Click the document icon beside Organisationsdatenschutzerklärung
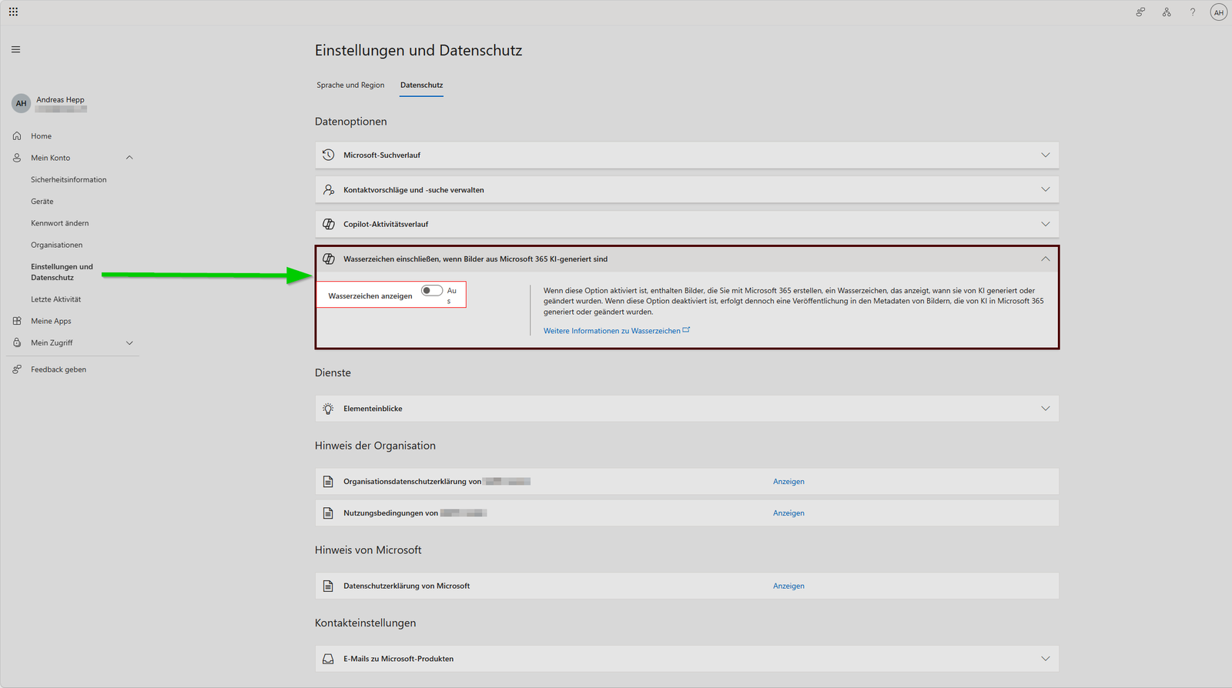This screenshot has height=688, width=1232. [328, 482]
